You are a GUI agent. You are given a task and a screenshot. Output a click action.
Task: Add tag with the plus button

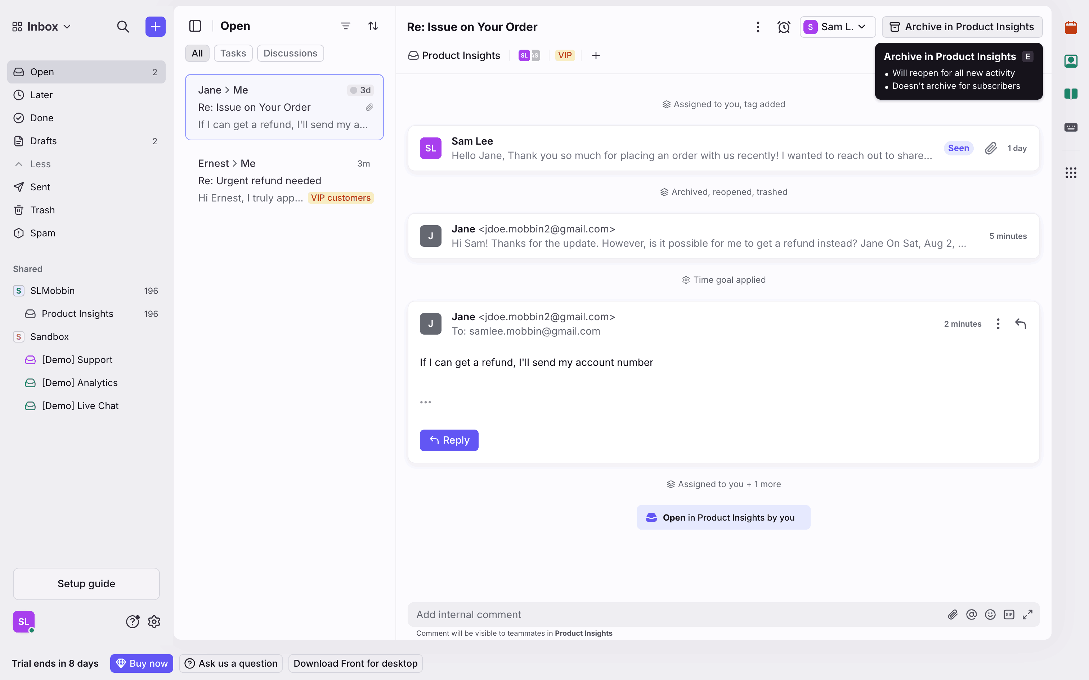coord(596,55)
